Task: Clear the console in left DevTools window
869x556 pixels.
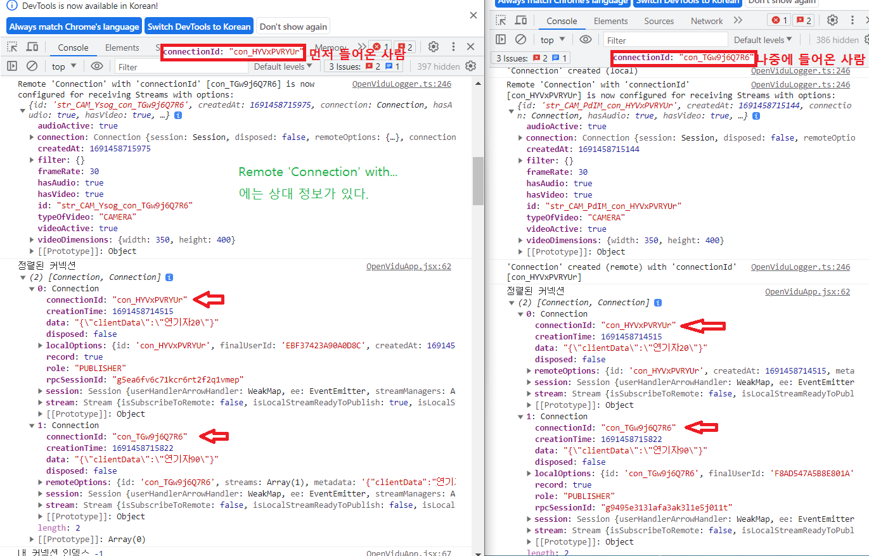Action: 32,66
